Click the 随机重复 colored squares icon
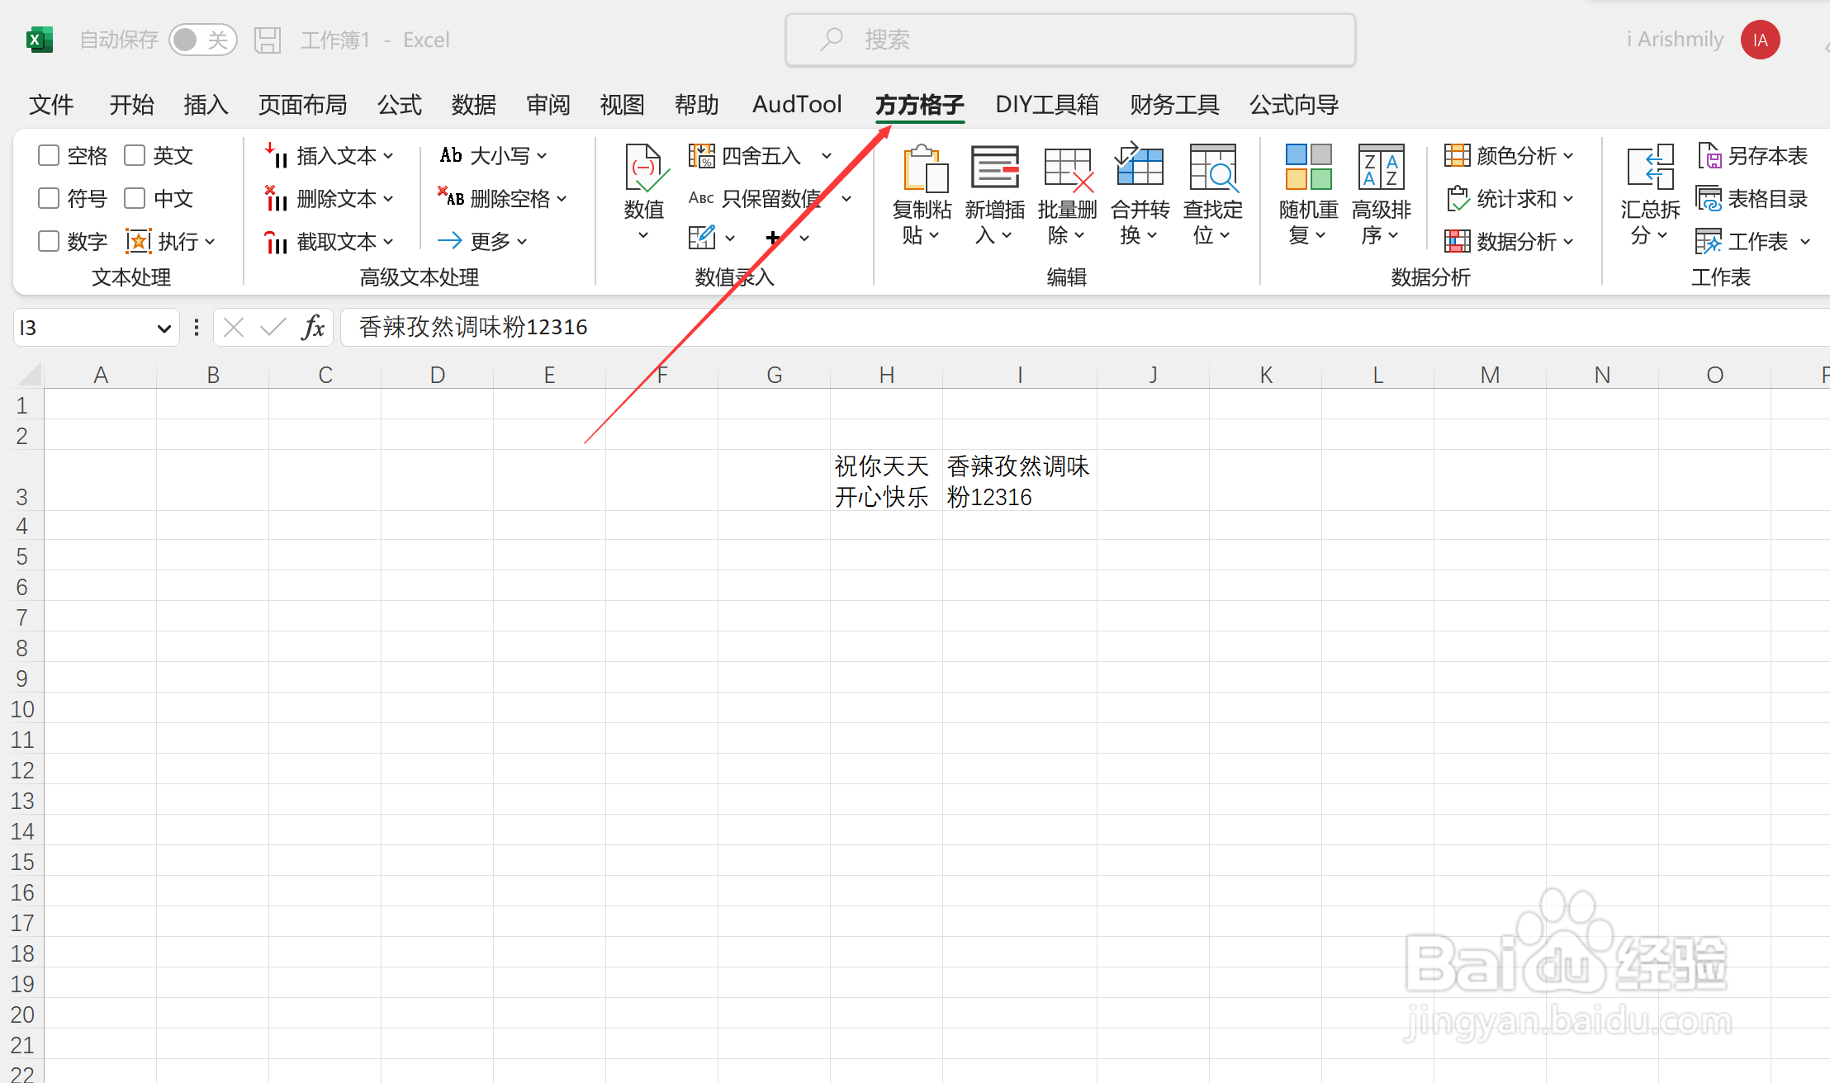This screenshot has width=1830, height=1083. [1309, 167]
